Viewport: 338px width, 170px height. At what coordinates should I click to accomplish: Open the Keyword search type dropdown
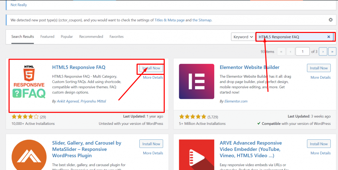[x=243, y=37]
